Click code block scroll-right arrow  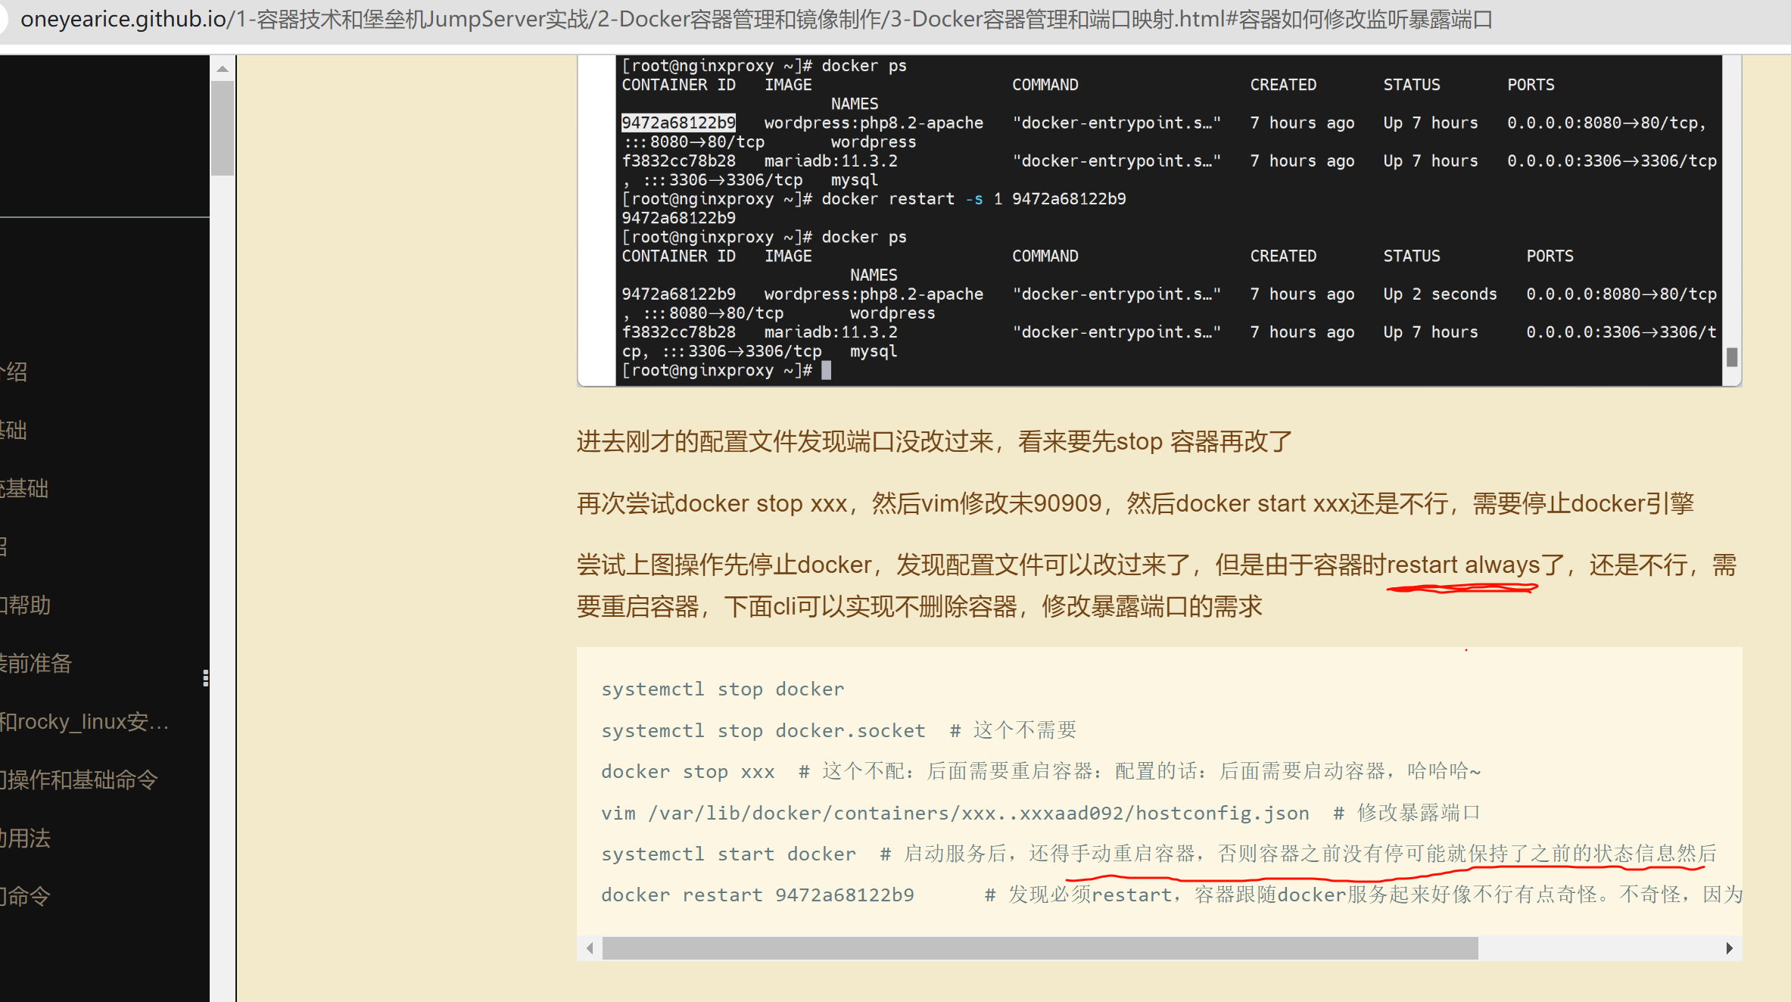1729,948
